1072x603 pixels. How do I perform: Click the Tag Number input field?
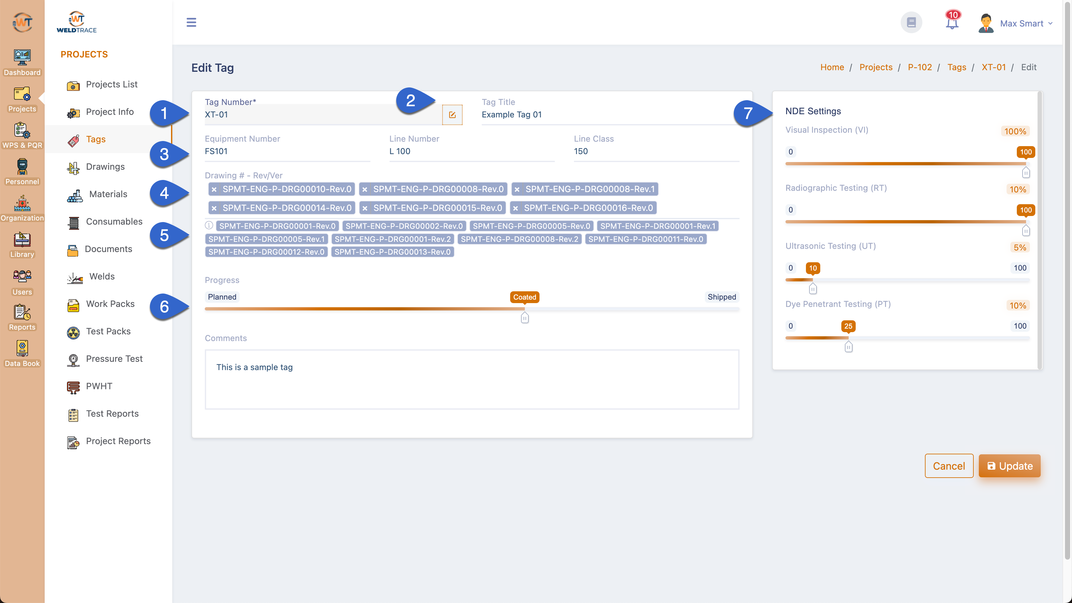tap(323, 115)
